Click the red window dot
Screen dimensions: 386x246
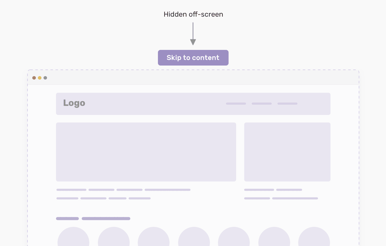point(34,78)
